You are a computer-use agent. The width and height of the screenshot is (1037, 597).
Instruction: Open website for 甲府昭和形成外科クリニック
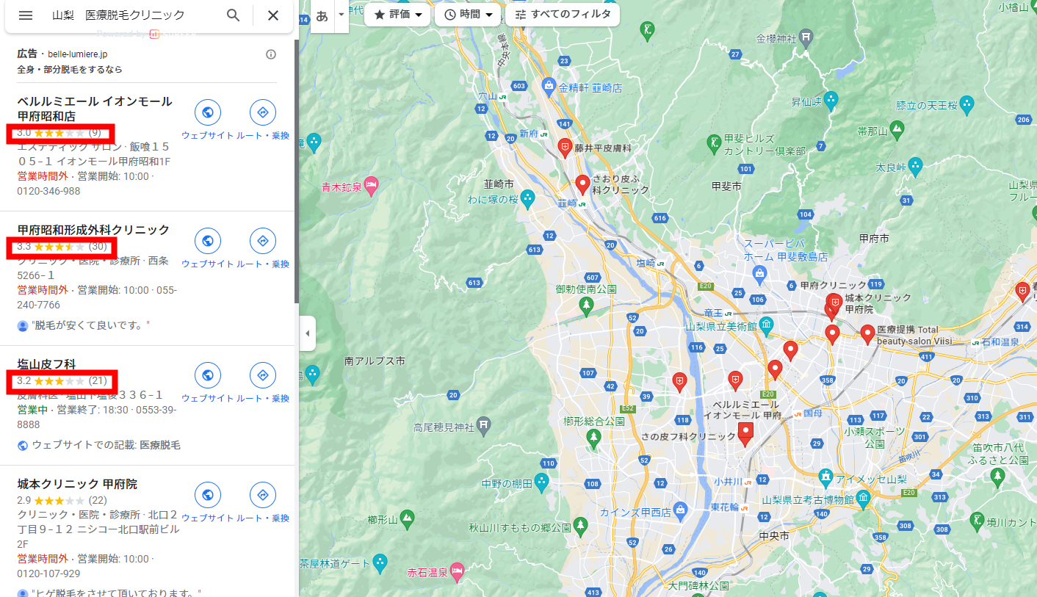point(208,241)
